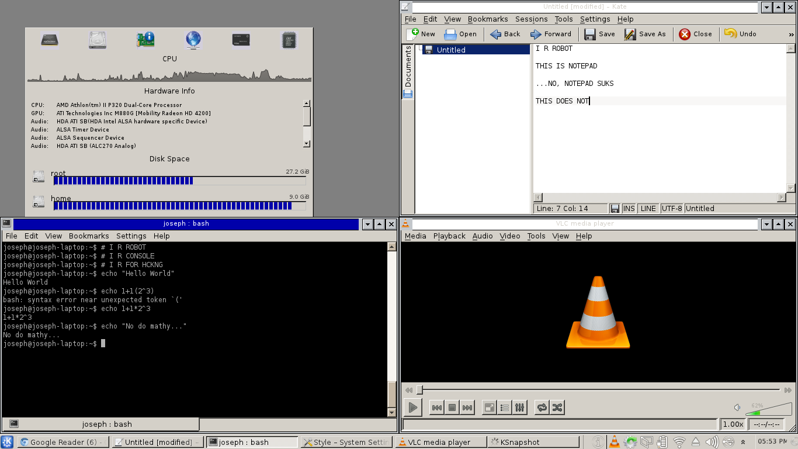The width and height of the screenshot is (798, 449).
Task: Open VLC playlist view icon
Action: (x=505, y=407)
